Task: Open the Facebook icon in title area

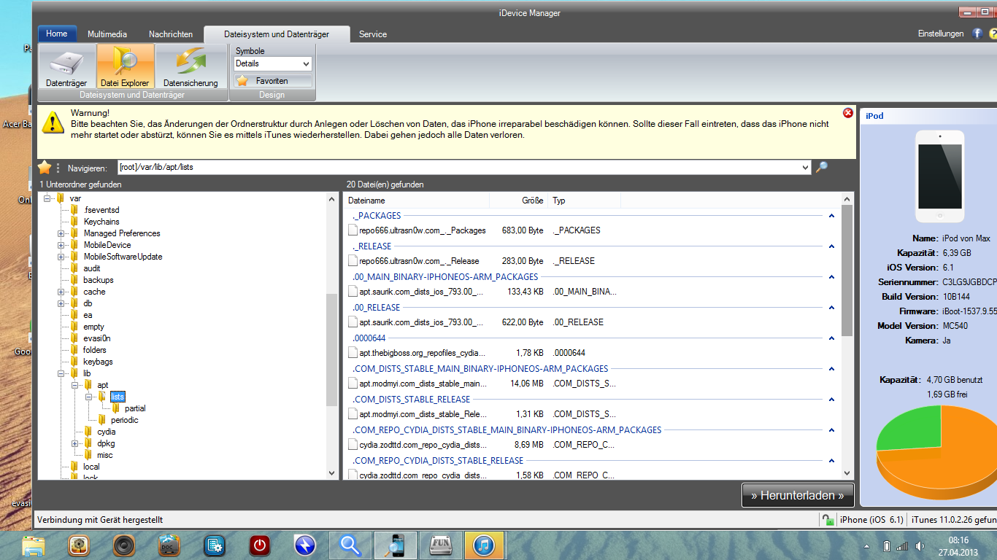Action: click(977, 34)
